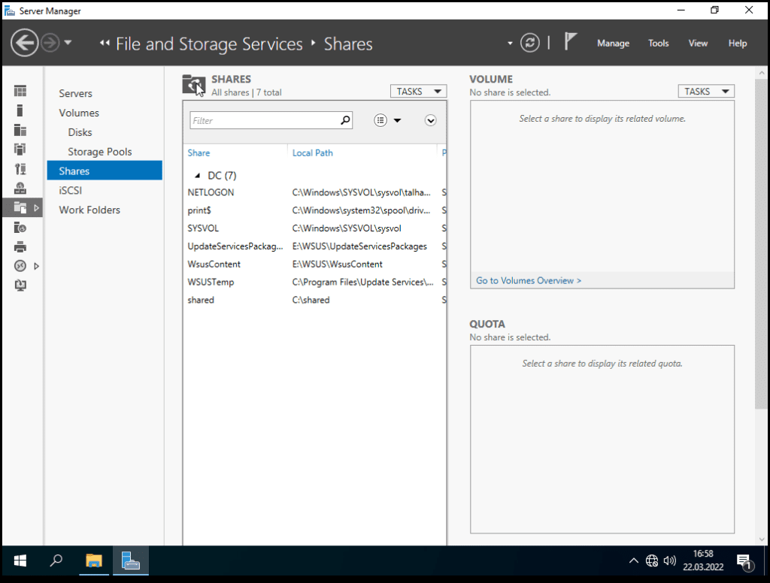The image size is (770, 583).
Task: Click the filter search magnifier icon
Action: pos(345,120)
